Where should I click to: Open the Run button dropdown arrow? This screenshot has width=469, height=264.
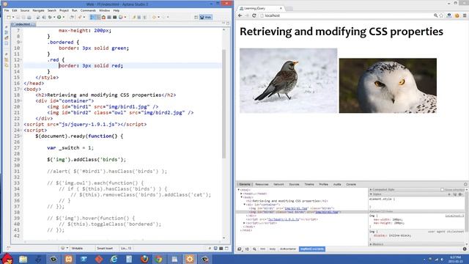pos(64,18)
